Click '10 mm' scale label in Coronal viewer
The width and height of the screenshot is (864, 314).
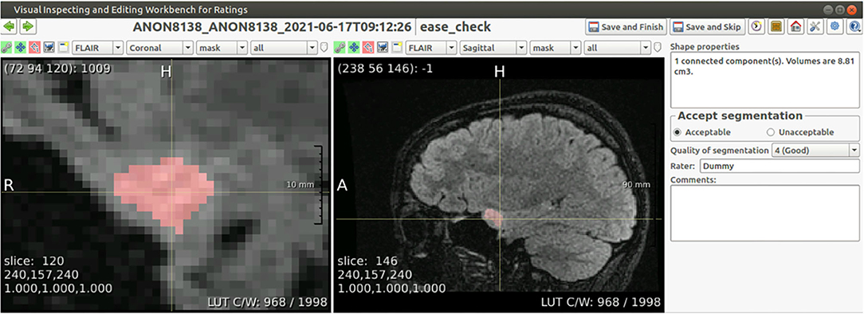300,185
